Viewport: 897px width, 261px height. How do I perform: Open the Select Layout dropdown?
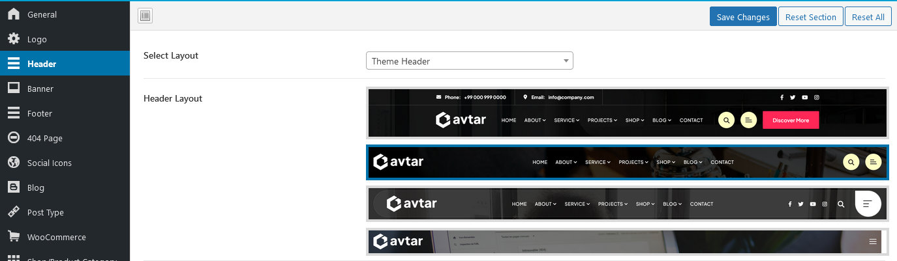(470, 61)
